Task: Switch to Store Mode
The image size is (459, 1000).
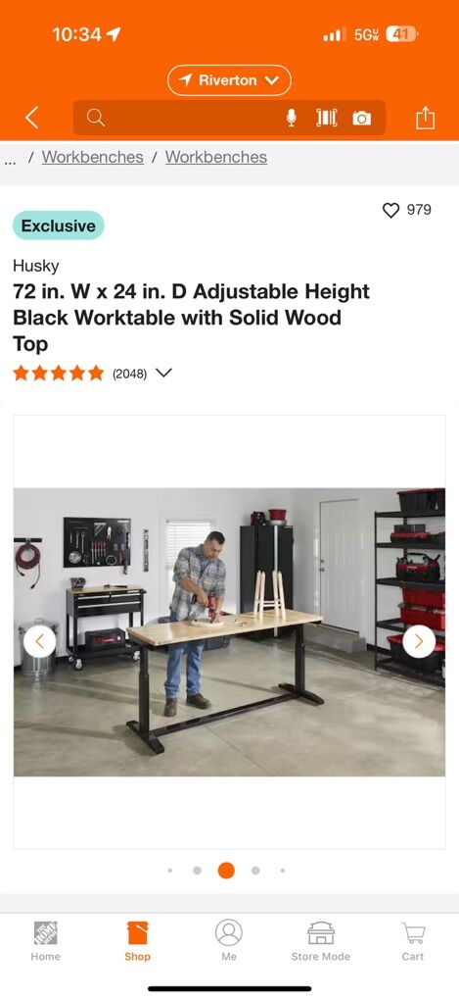Action: [x=321, y=941]
